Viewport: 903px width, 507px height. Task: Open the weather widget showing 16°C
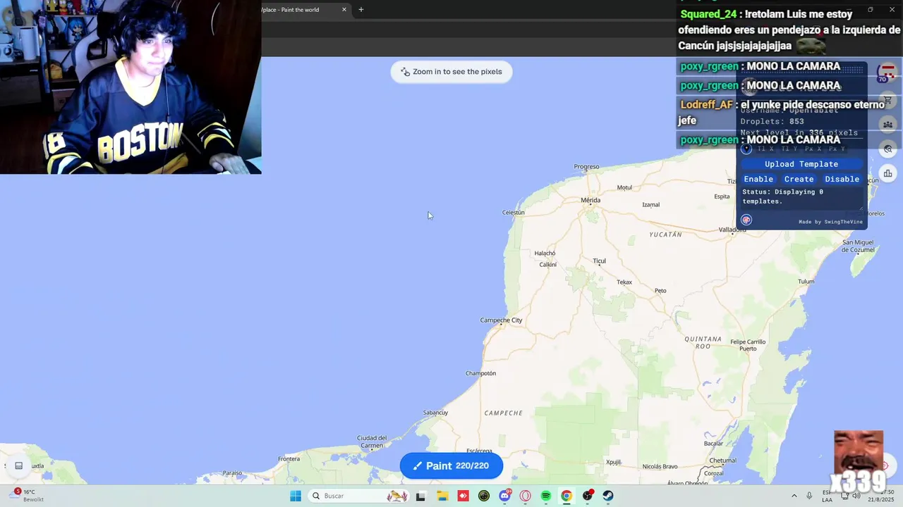tap(28, 496)
